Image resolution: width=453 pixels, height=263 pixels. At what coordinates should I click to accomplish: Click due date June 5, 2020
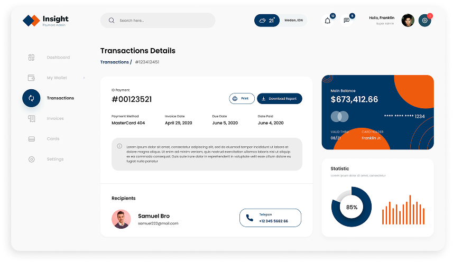point(225,123)
